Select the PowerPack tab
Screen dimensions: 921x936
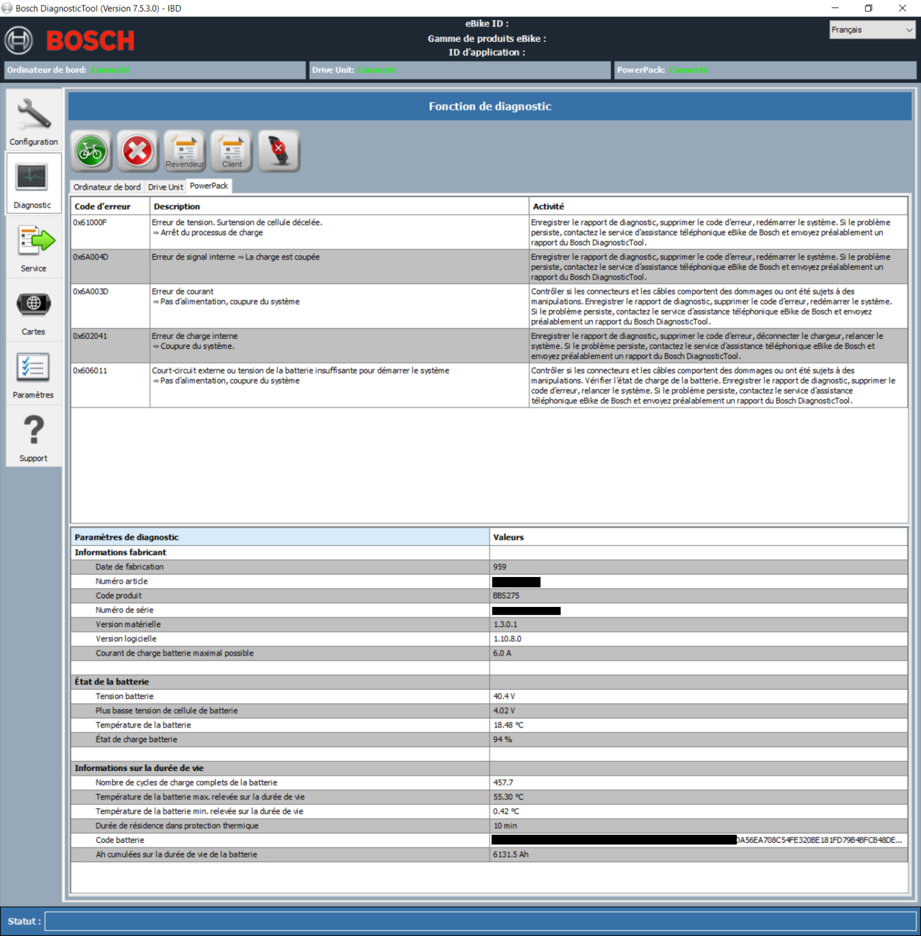pyautogui.click(x=209, y=186)
